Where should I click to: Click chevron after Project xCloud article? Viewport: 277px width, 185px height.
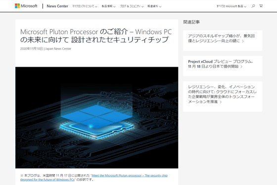point(241,67)
